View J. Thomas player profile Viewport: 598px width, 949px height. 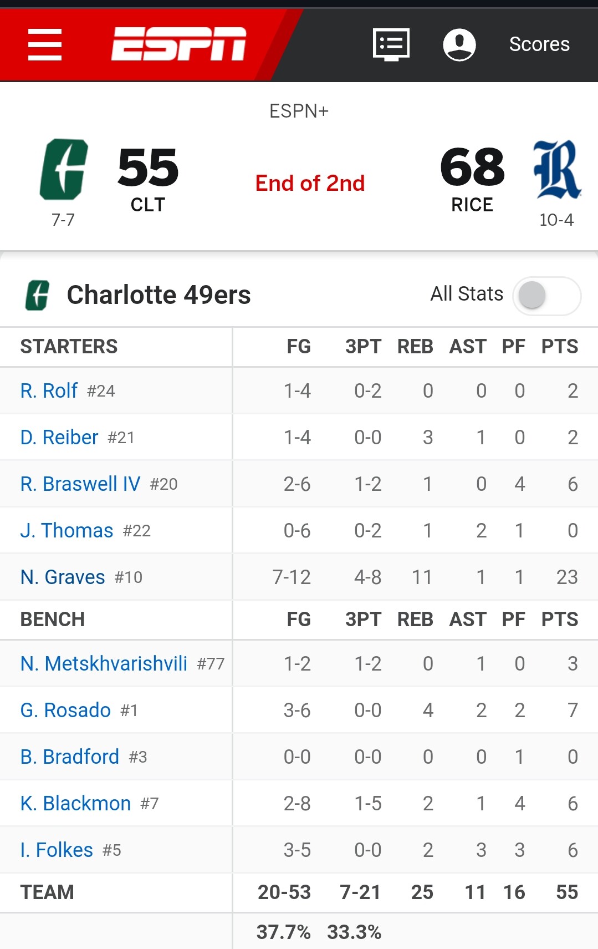tap(67, 531)
